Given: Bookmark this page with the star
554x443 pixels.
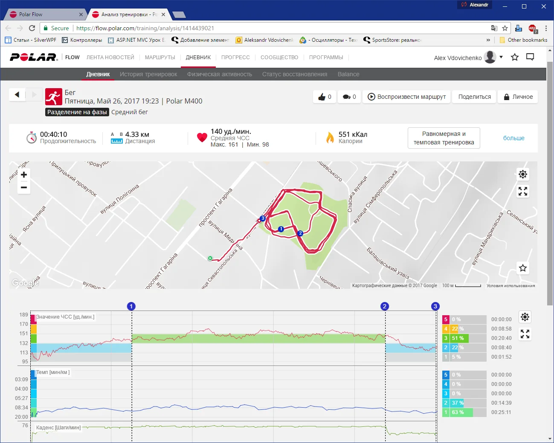Looking at the screenshot, I should 505,28.
